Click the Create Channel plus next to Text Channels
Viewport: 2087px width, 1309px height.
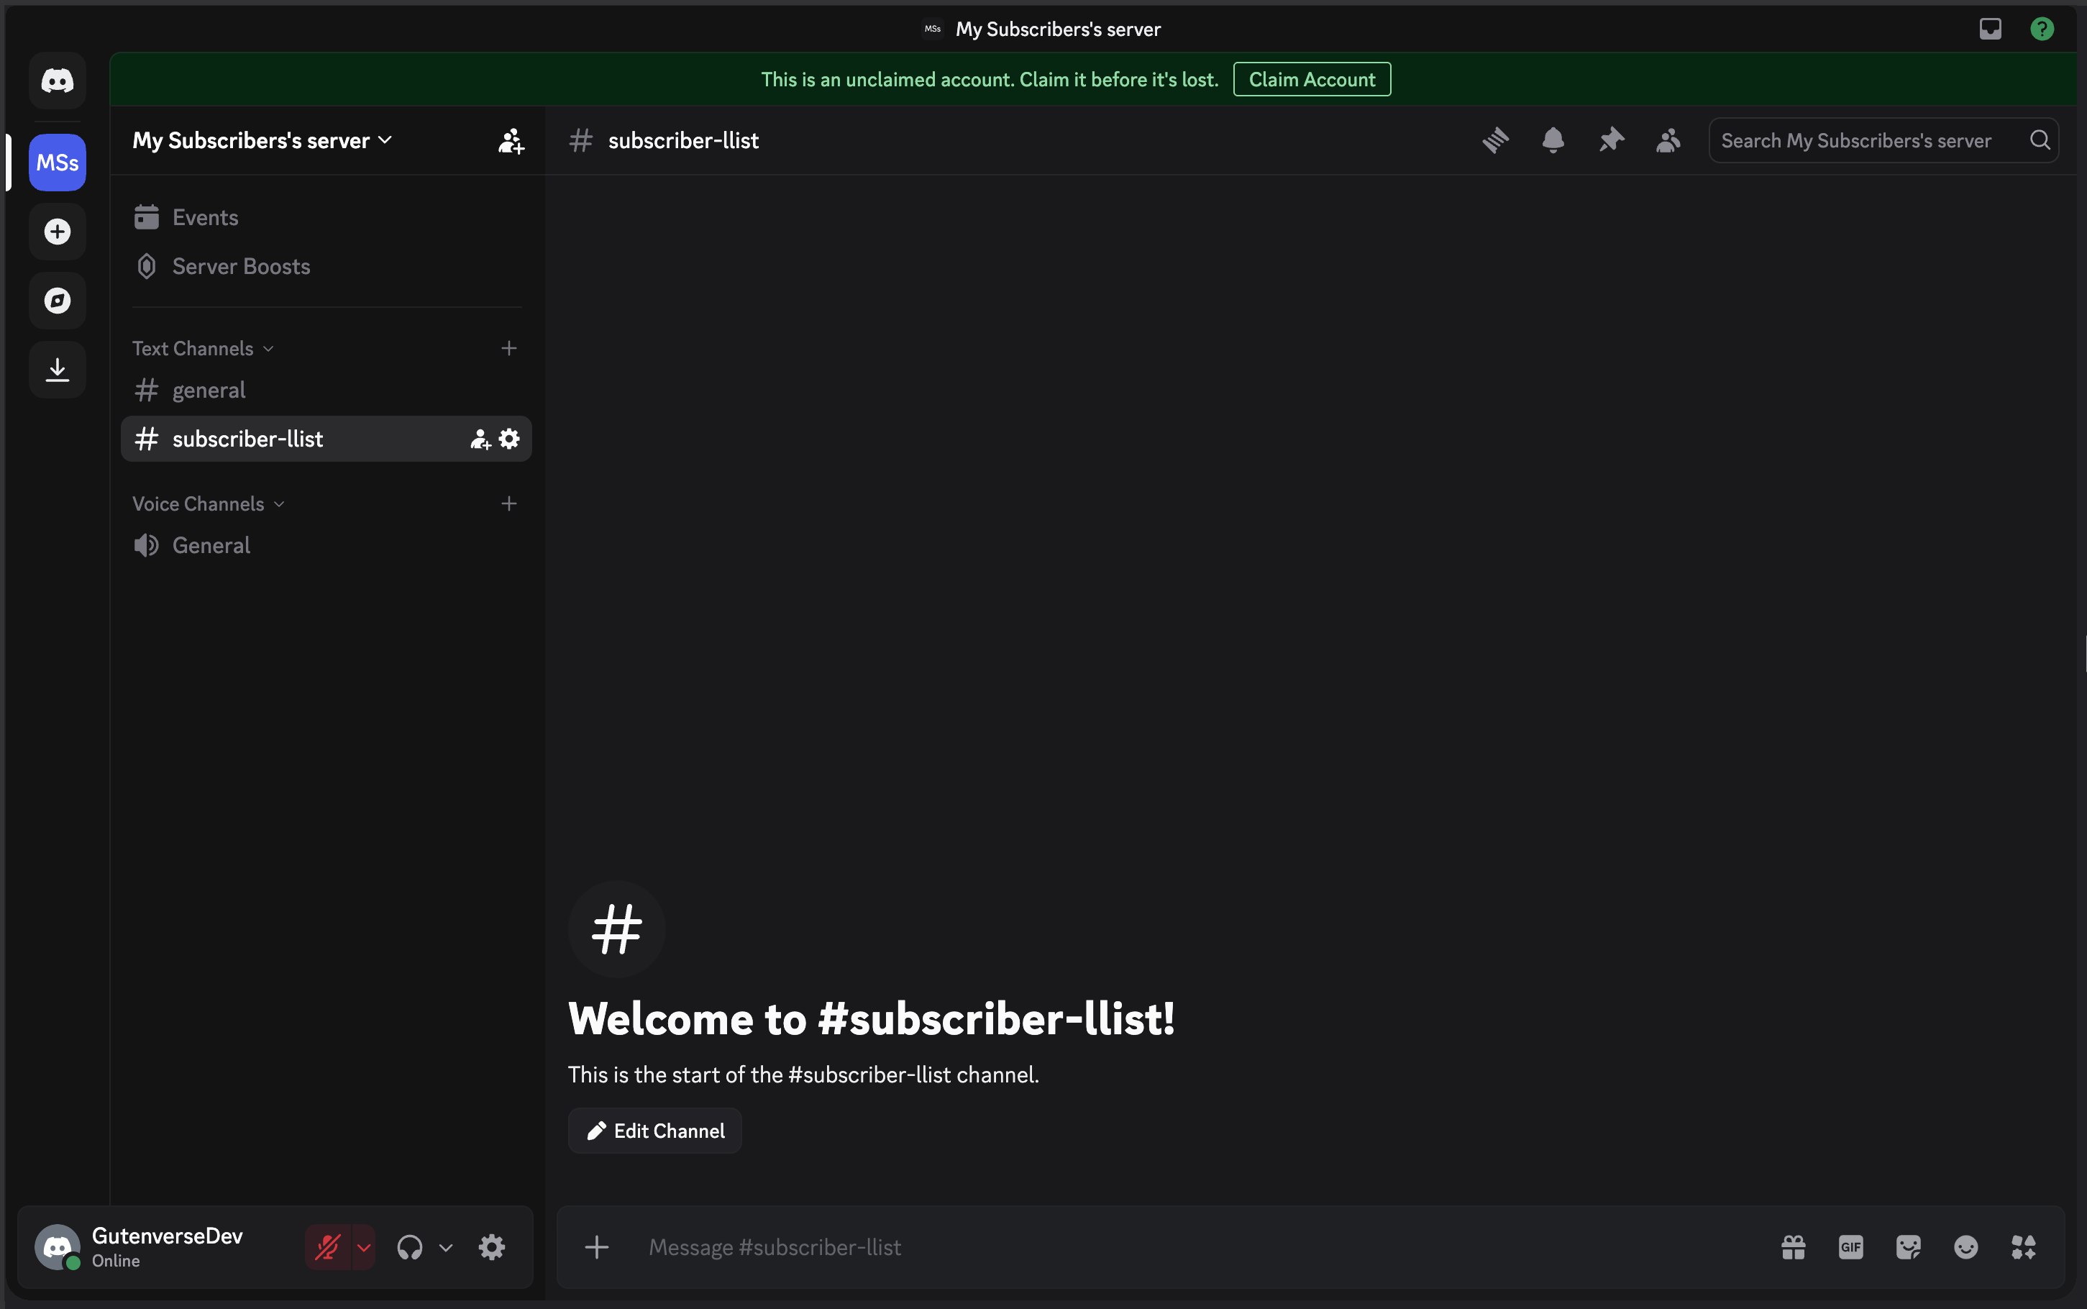(509, 348)
